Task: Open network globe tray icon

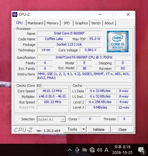Action: tap(92, 150)
